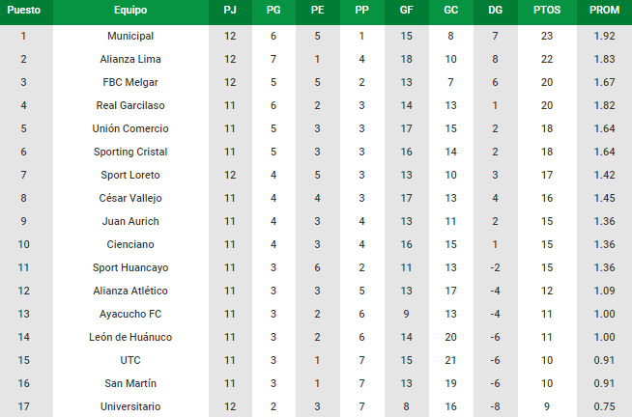Click the GC column header
Viewport: 632px width, 417px height.
tap(450, 10)
